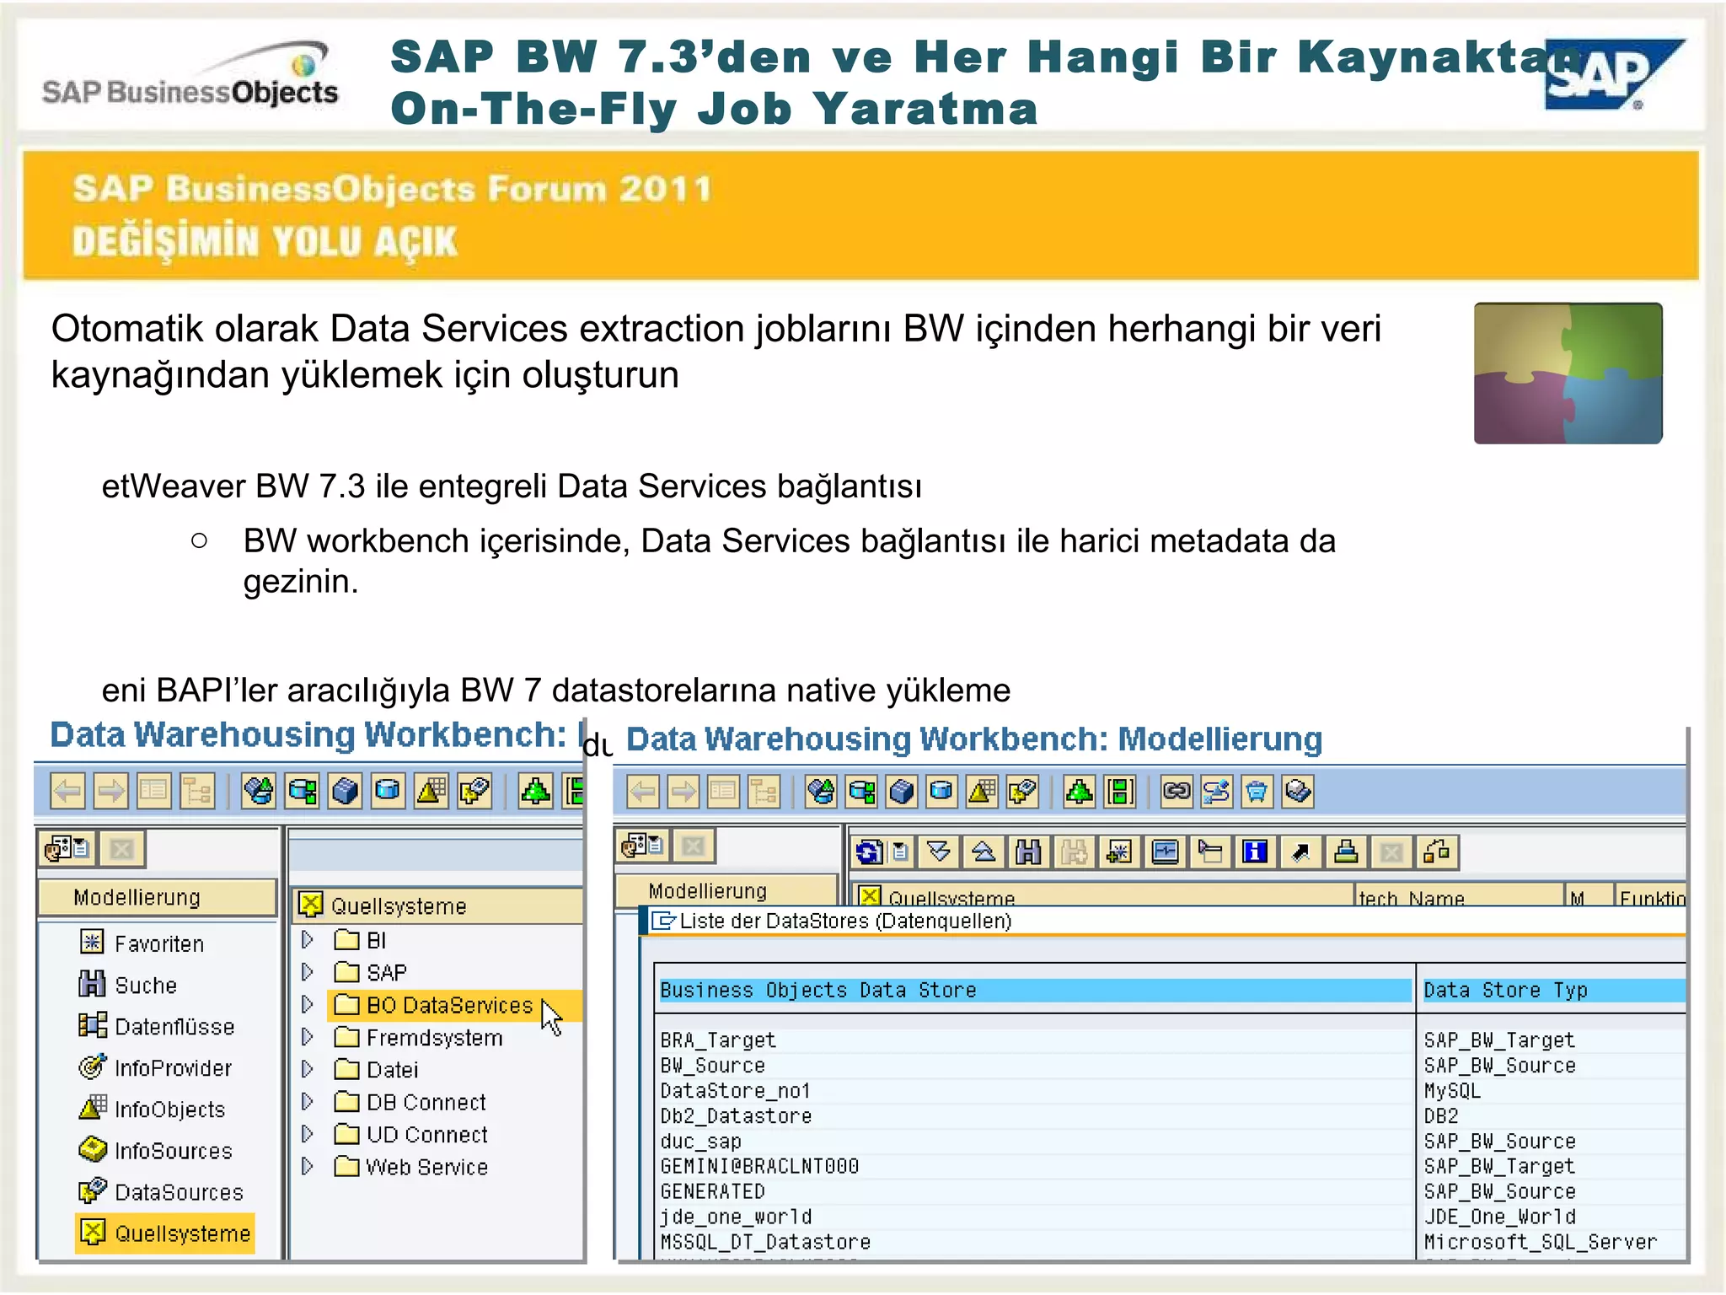This screenshot has width=1726, height=1295.
Task: Click Quellsysteme header in left tree pane
Action: pyautogui.click(x=438, y=905)
